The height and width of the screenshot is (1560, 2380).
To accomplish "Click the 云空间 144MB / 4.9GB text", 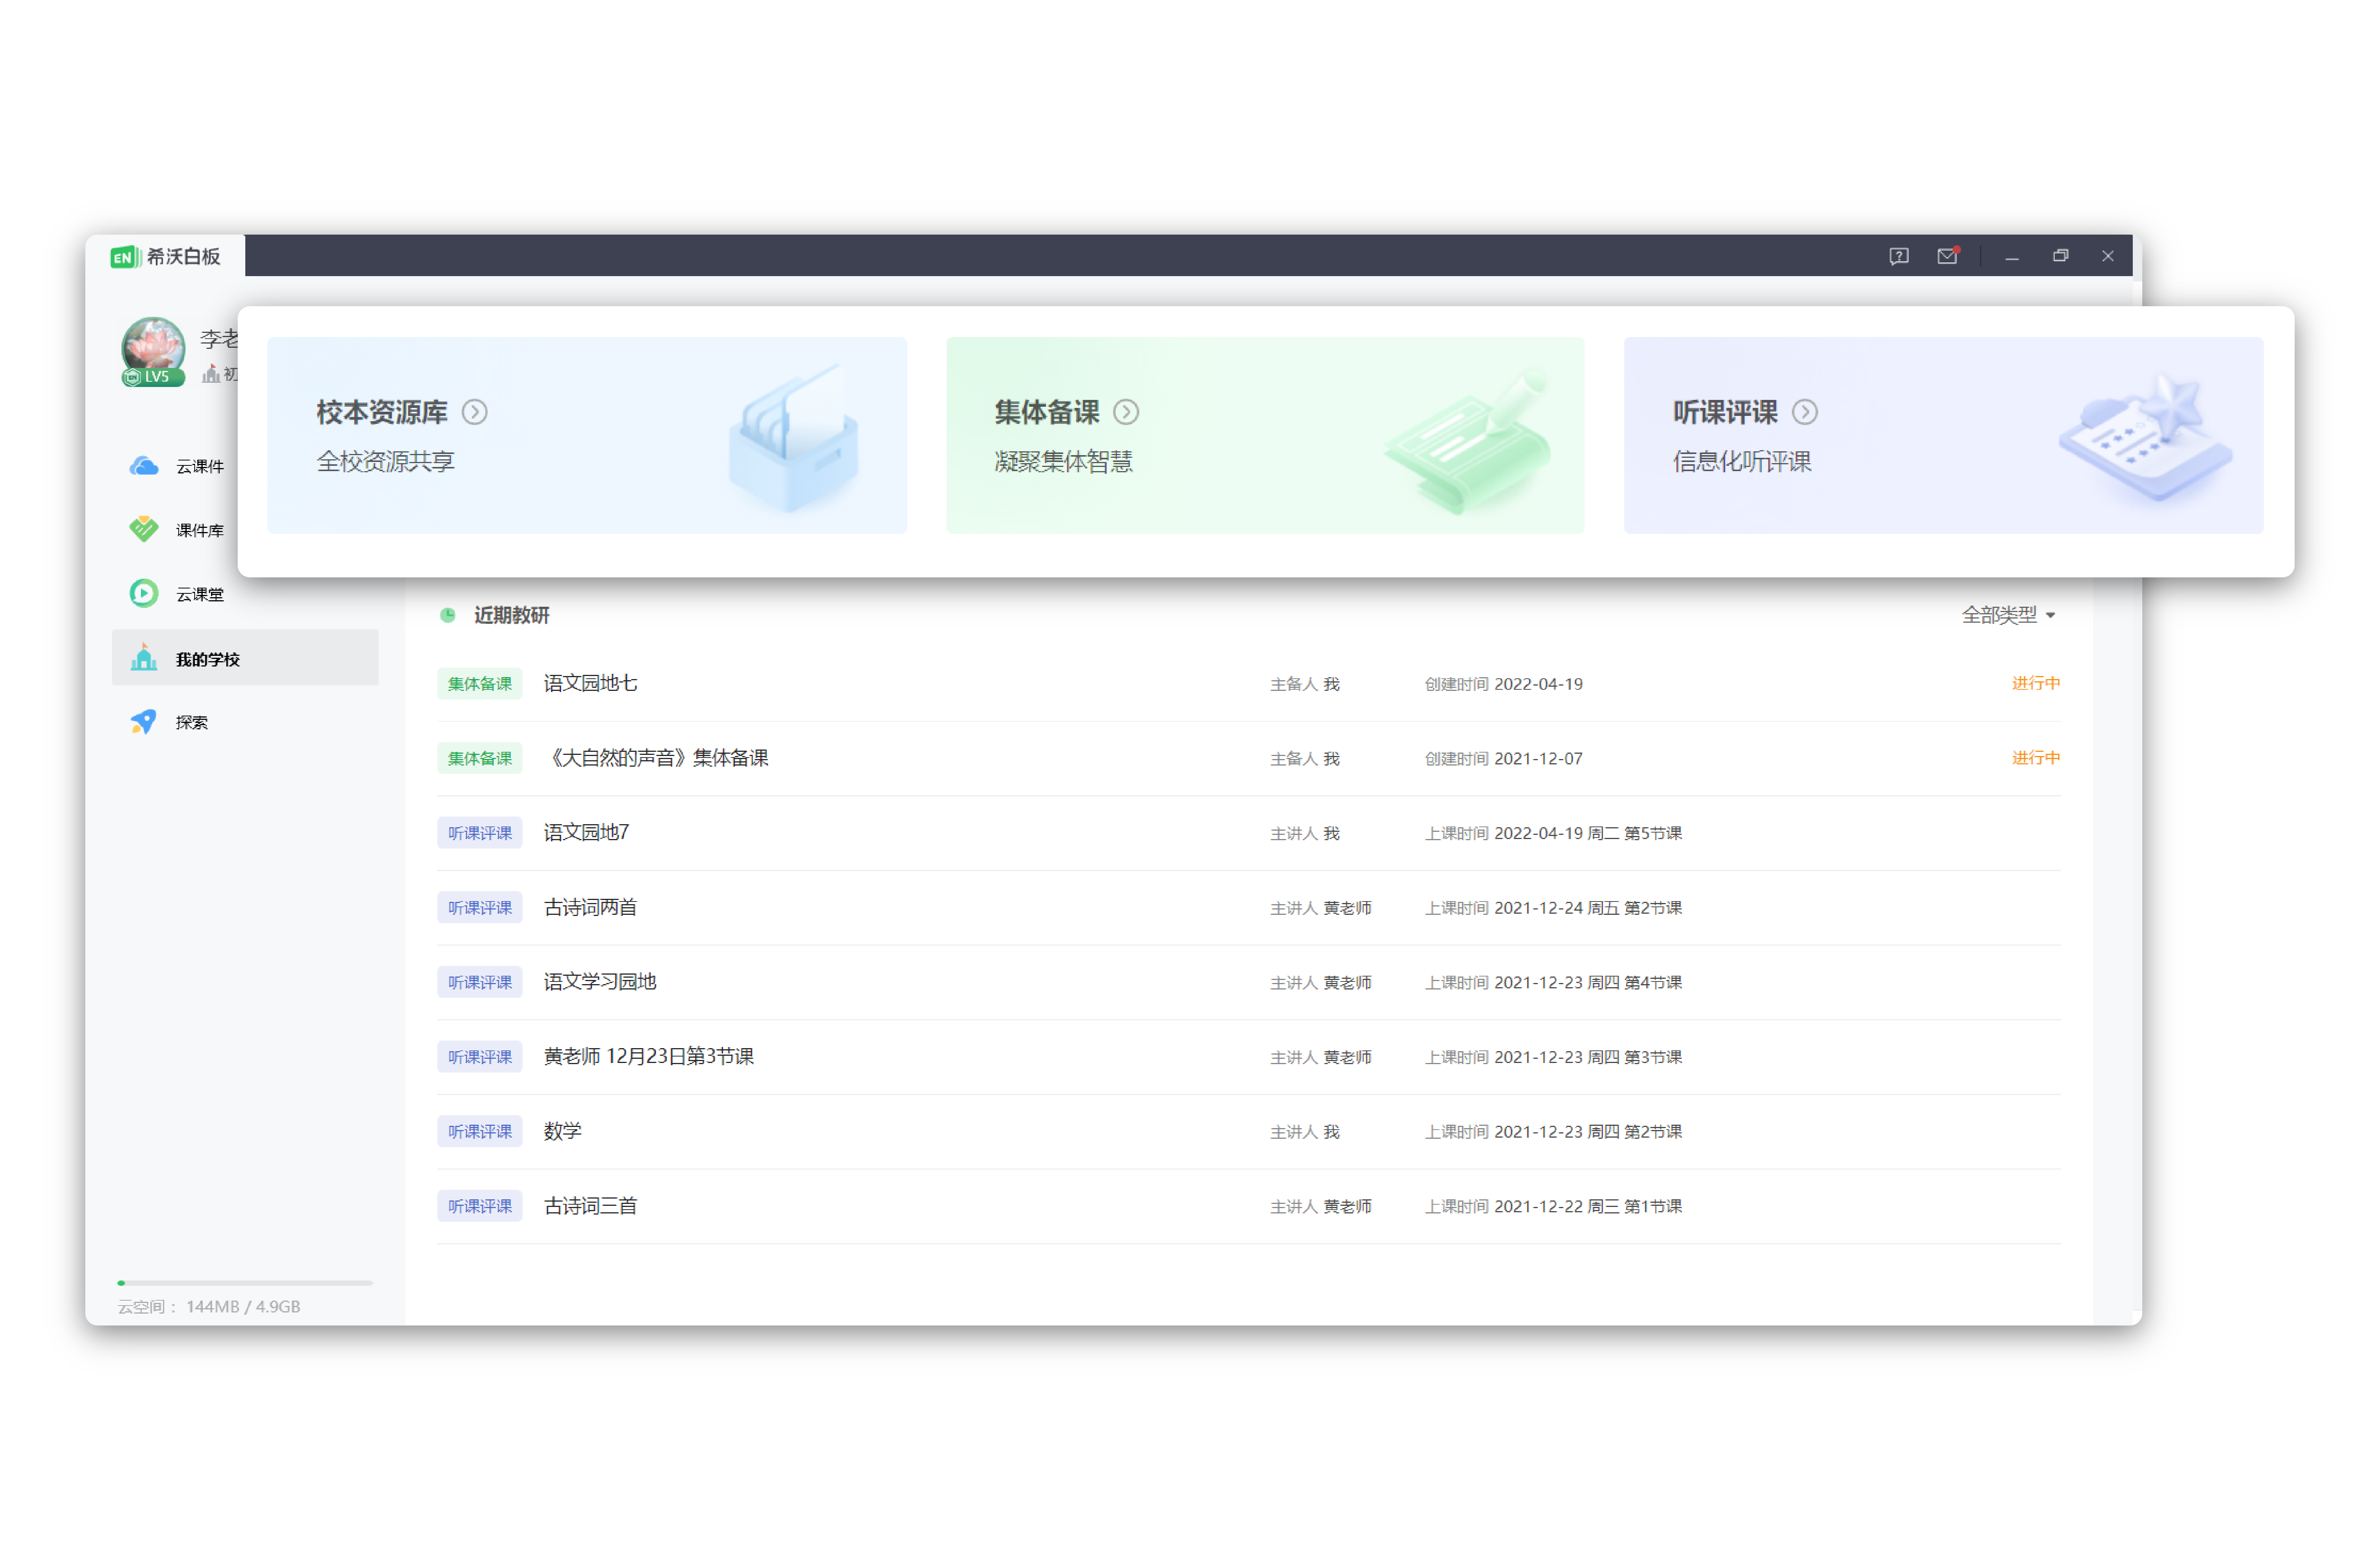I will click(x=209, y=1307).
